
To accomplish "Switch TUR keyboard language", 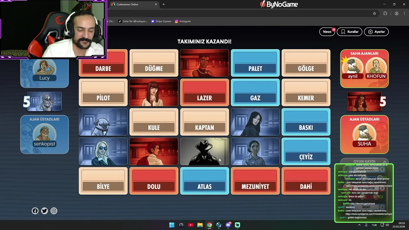I will point(374,225).
